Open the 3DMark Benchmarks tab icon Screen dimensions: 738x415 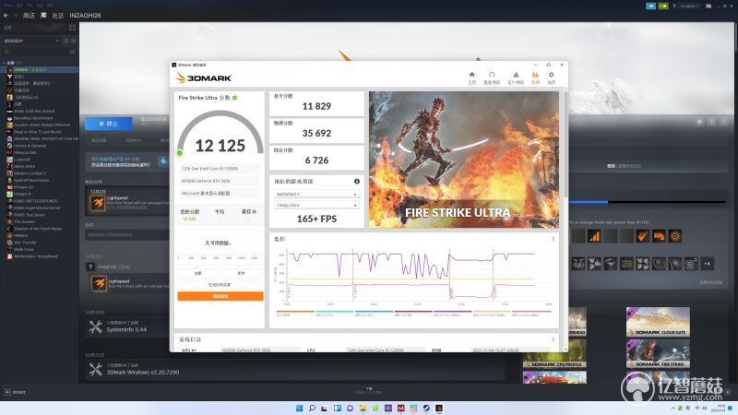pyautogui.click(x=492, y=75)
